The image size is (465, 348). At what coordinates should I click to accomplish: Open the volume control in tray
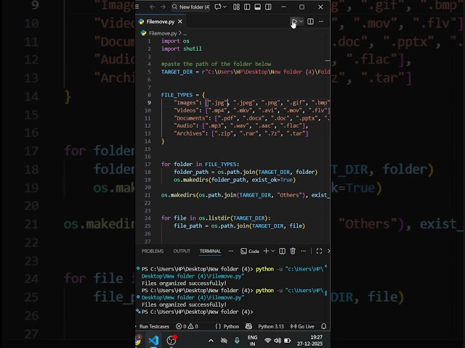[278, 341]
